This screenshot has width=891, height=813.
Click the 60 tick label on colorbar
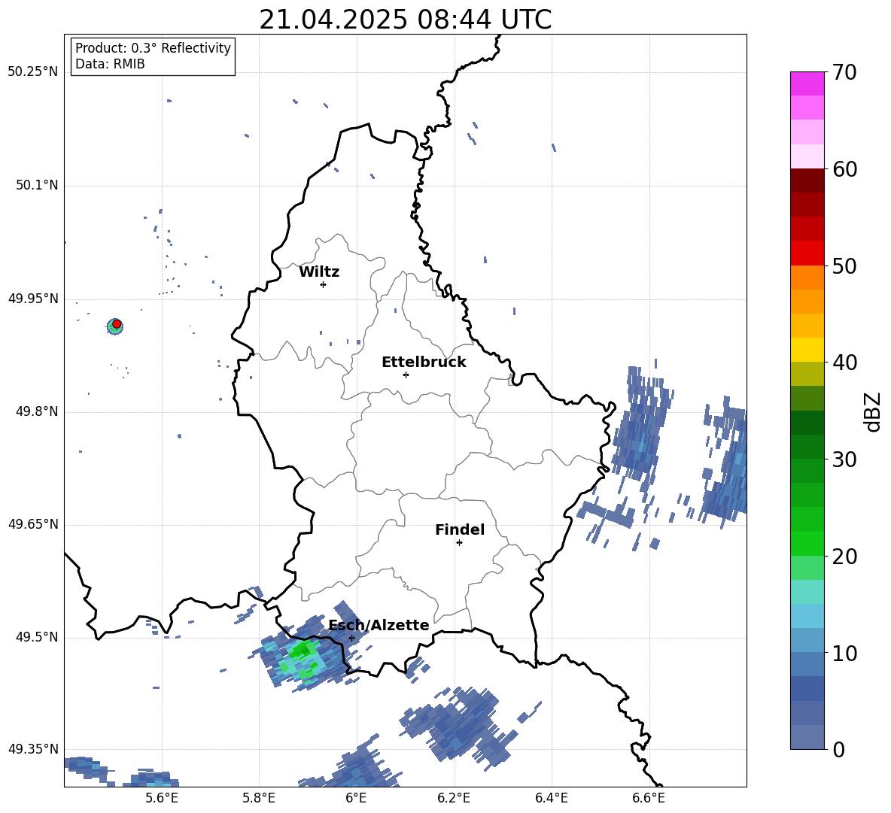[844, 169]
